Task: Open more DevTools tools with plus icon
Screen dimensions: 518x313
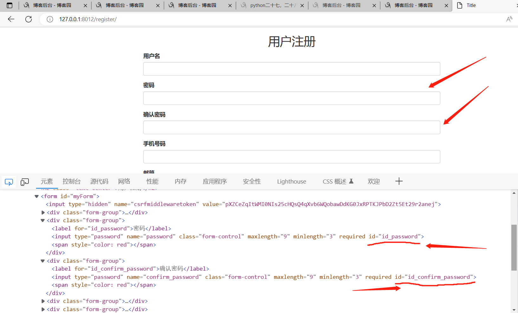Action: point(399,181)
